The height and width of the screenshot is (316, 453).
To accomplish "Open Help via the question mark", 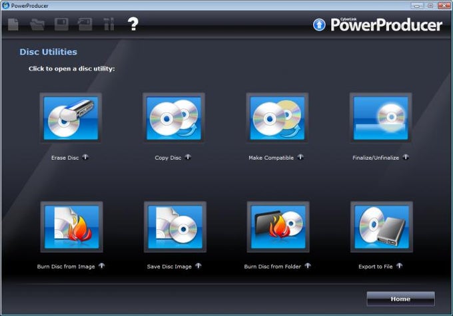I will [133, 24].
